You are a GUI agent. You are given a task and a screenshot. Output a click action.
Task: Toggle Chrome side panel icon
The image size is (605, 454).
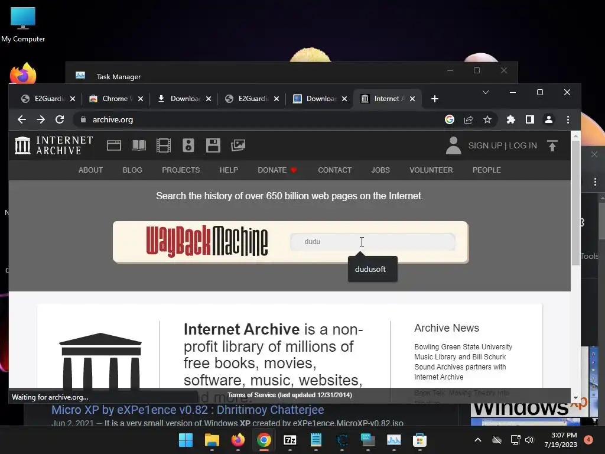[x=530, y=119]
